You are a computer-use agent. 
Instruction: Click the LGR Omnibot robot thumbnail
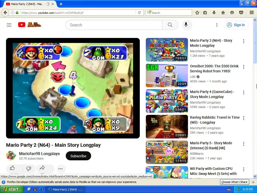[x=167, y=75]
